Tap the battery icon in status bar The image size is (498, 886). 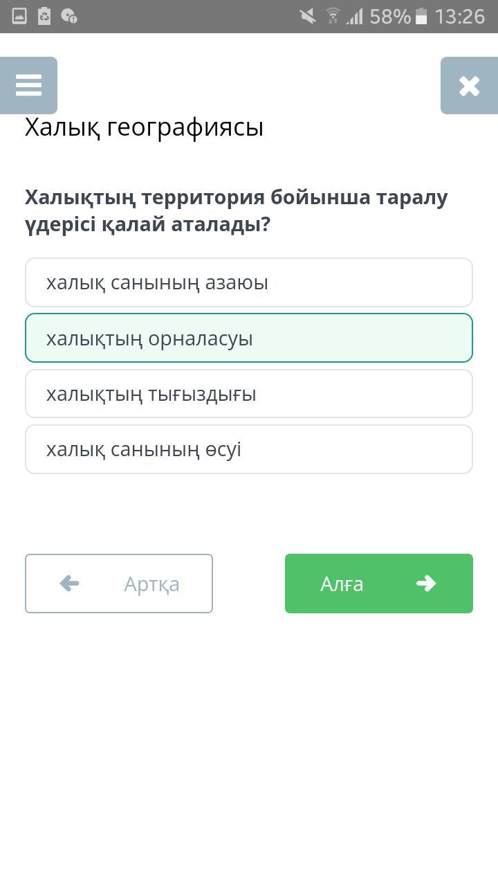(x=421, y=16)
